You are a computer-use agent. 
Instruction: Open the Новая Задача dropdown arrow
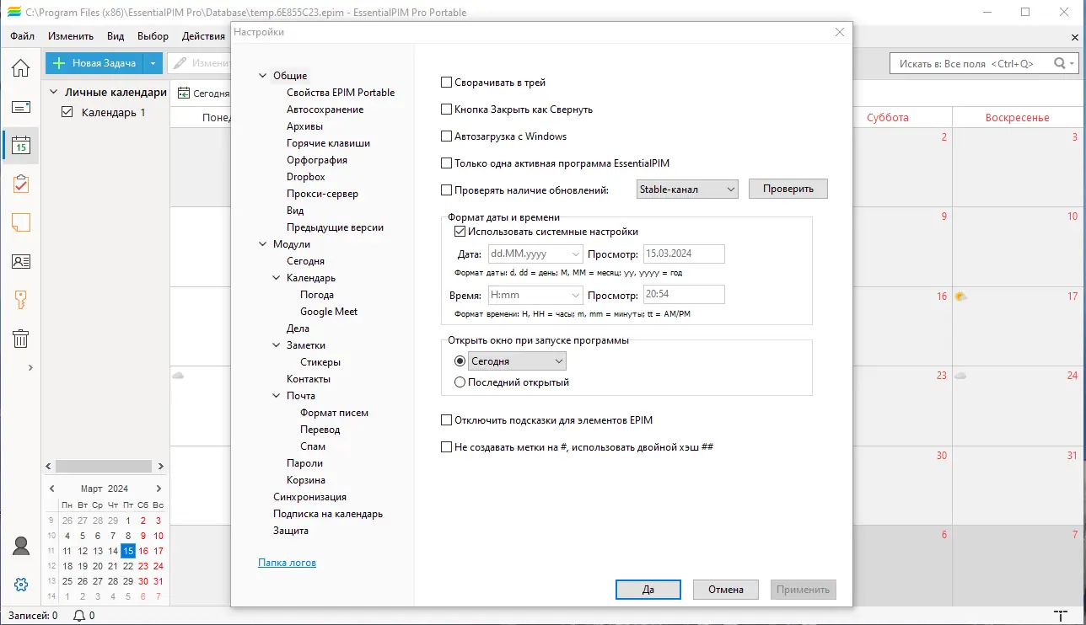(x=153, y=63)
